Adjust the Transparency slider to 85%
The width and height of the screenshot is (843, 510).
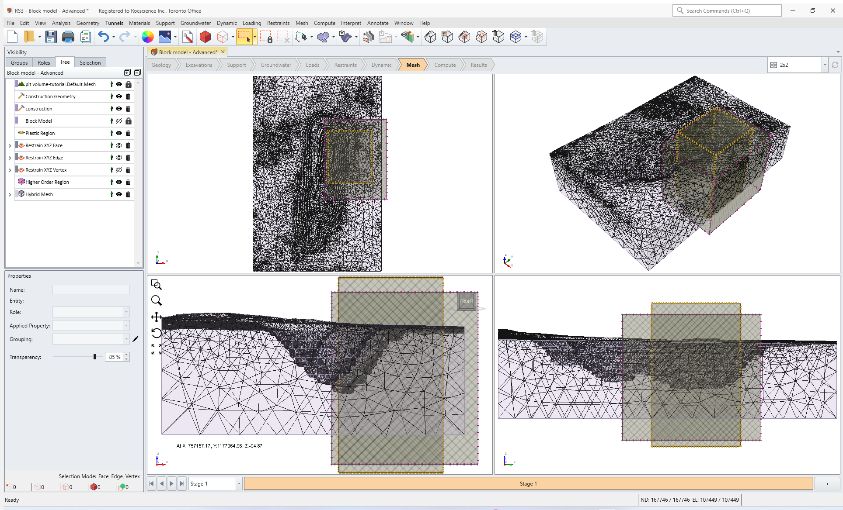94,357
